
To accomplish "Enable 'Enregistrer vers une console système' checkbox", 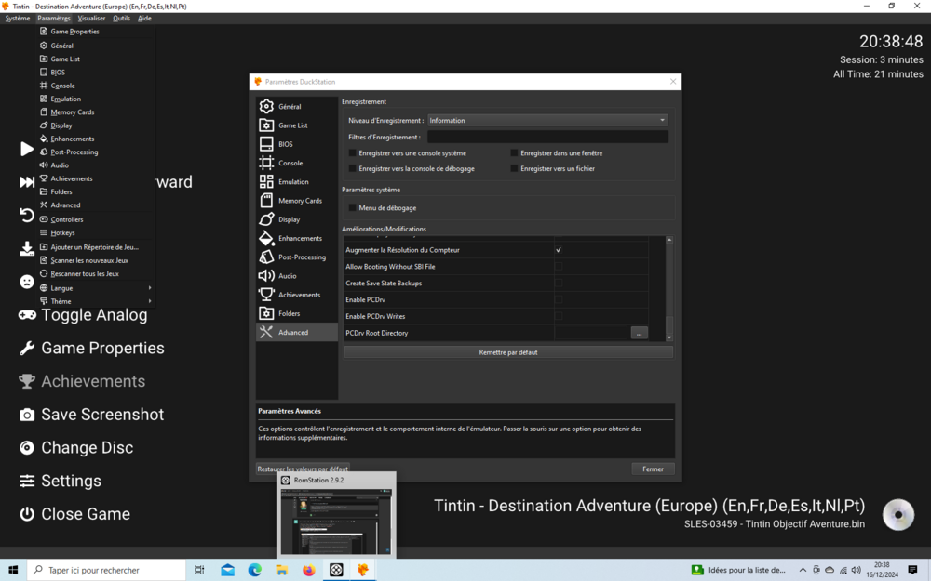I will (x=353, y=153).
